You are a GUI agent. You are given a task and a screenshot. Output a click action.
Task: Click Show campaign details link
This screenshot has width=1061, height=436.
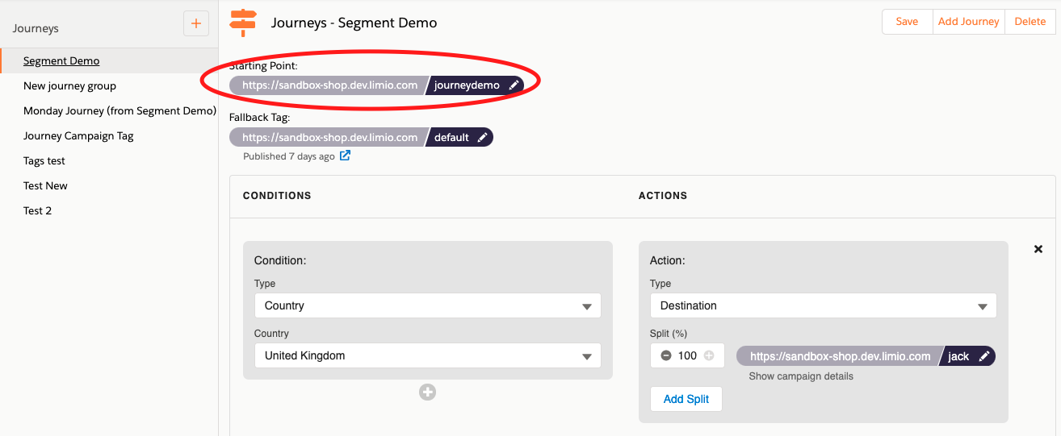[801, 376]
